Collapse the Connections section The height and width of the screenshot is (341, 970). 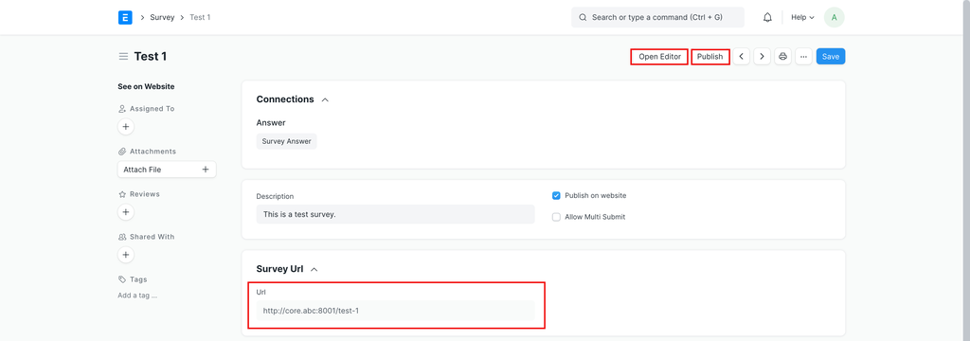coord(326,99)
